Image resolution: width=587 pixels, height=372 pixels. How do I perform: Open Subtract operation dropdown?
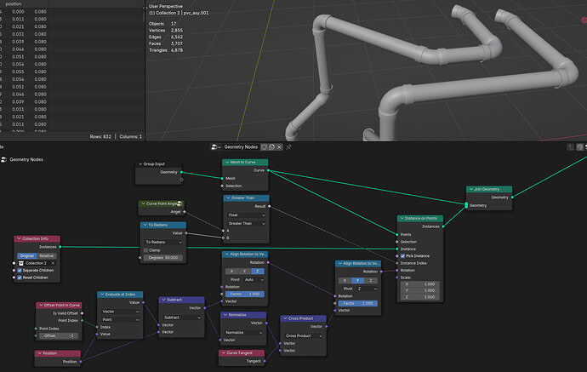coord(181,318)
